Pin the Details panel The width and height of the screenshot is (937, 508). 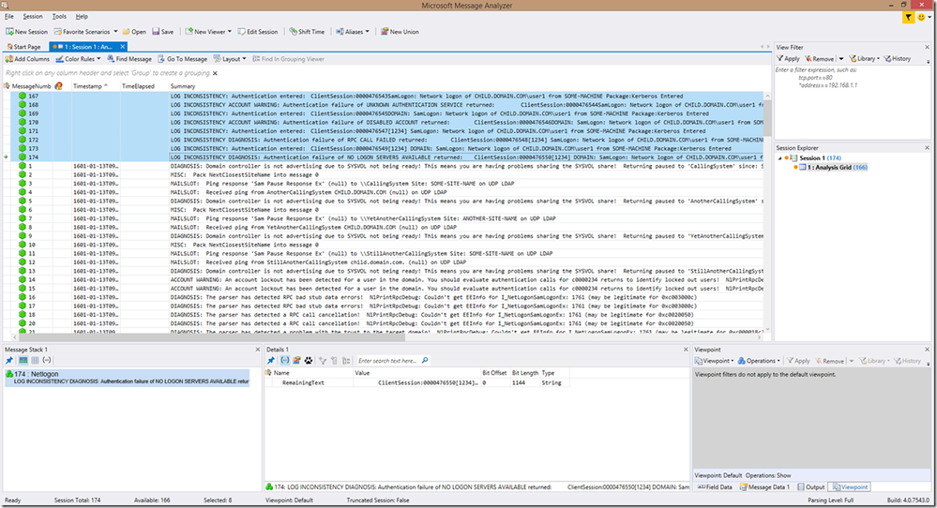tap(271, 361)
